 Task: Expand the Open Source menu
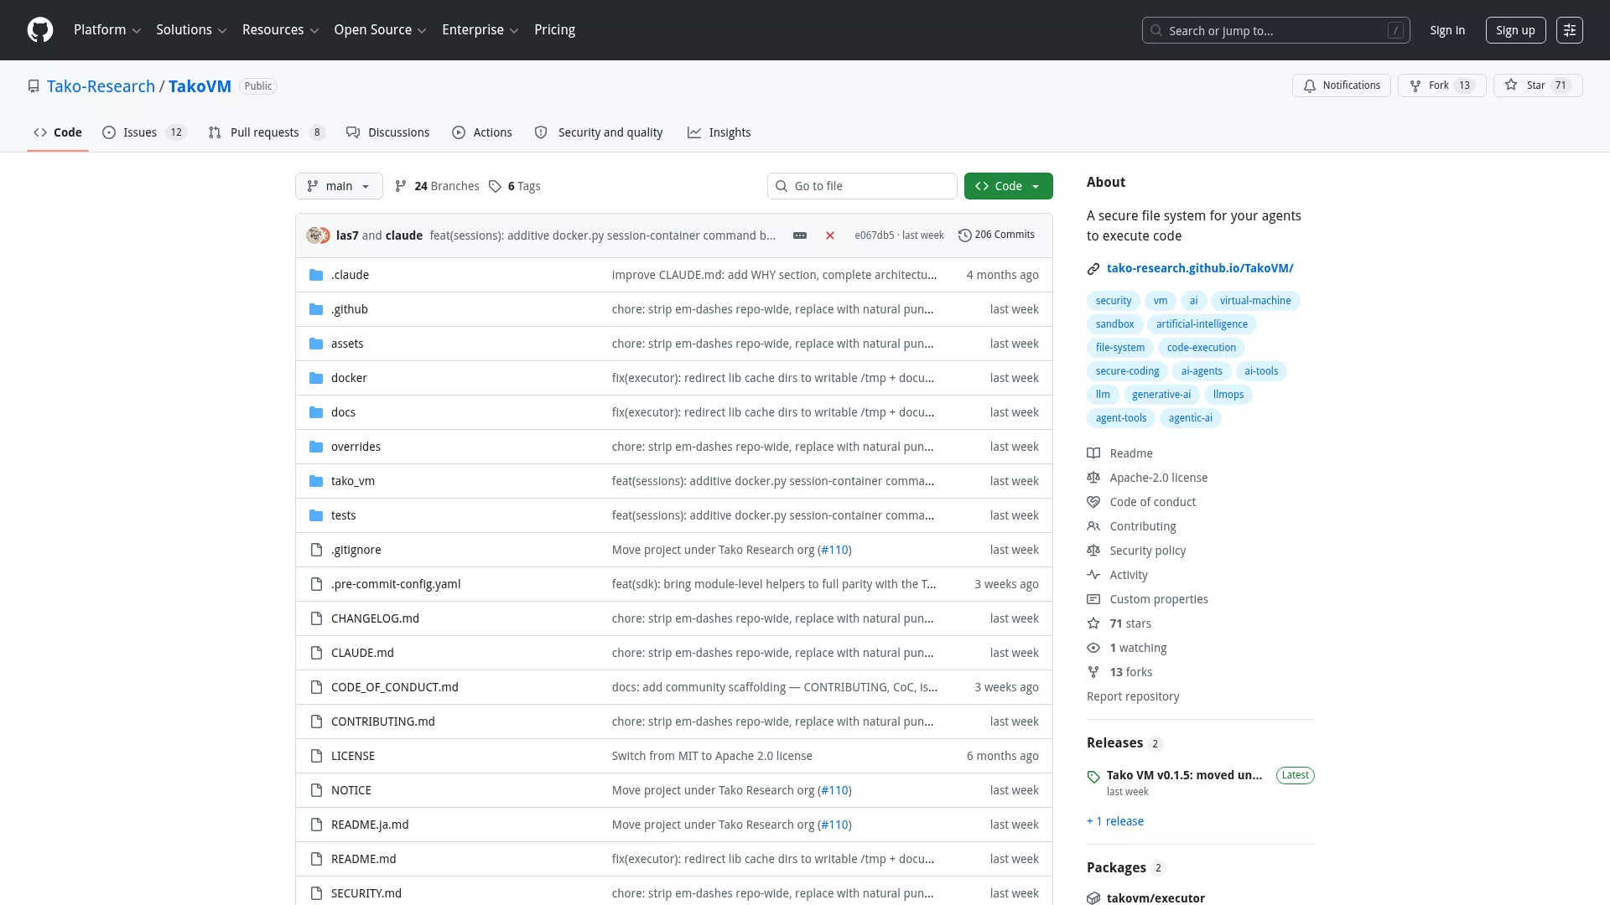click(380, 30)
